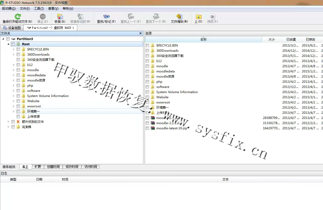Image resolution: width=323 pixels, height=210 pixels.
Task: Expand the Website tree node
Action: tap(13, 101)
